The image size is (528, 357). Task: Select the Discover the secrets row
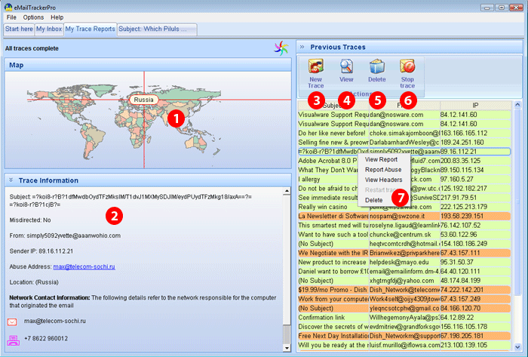404,327
